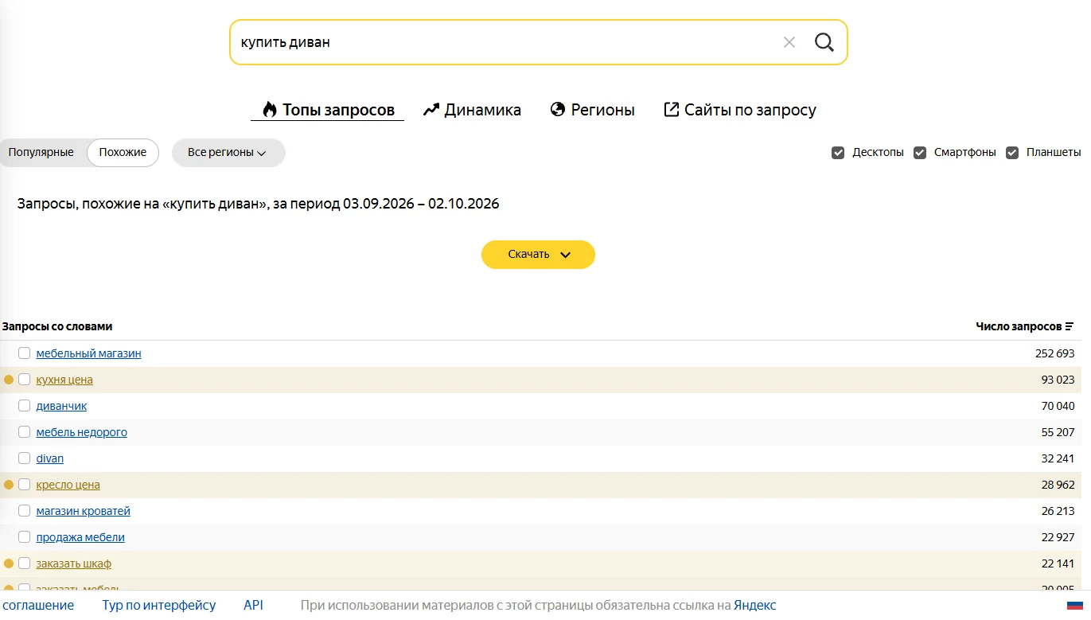Image resolution: width=1091 pixels, height=620 pixels.
Task: Check the box for диванчик
Action: point(24,405)
